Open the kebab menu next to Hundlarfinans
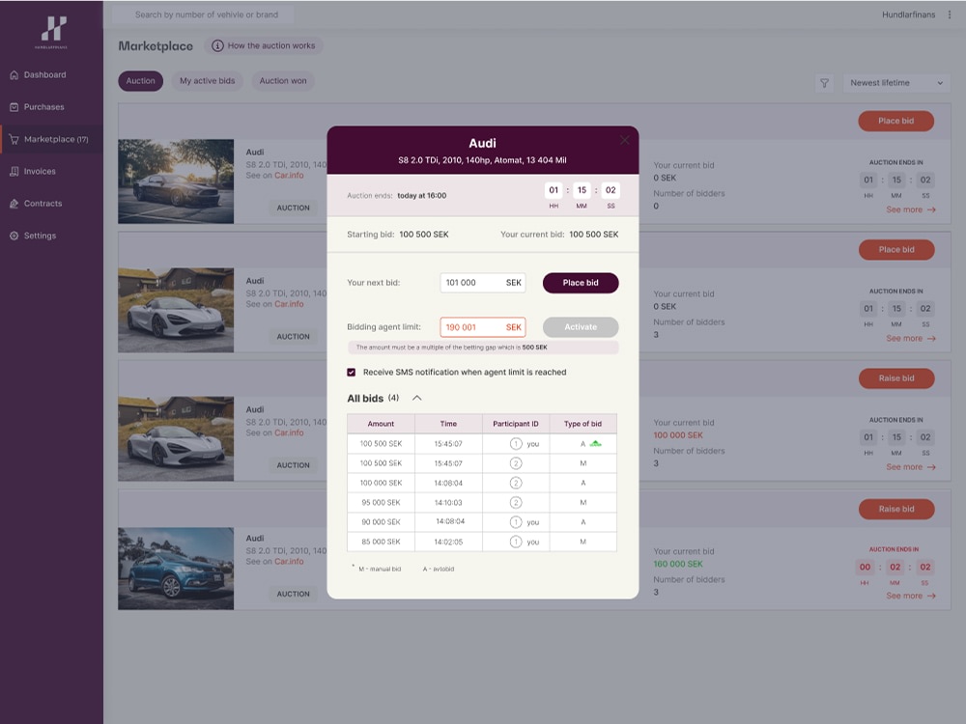 [950, 14]
